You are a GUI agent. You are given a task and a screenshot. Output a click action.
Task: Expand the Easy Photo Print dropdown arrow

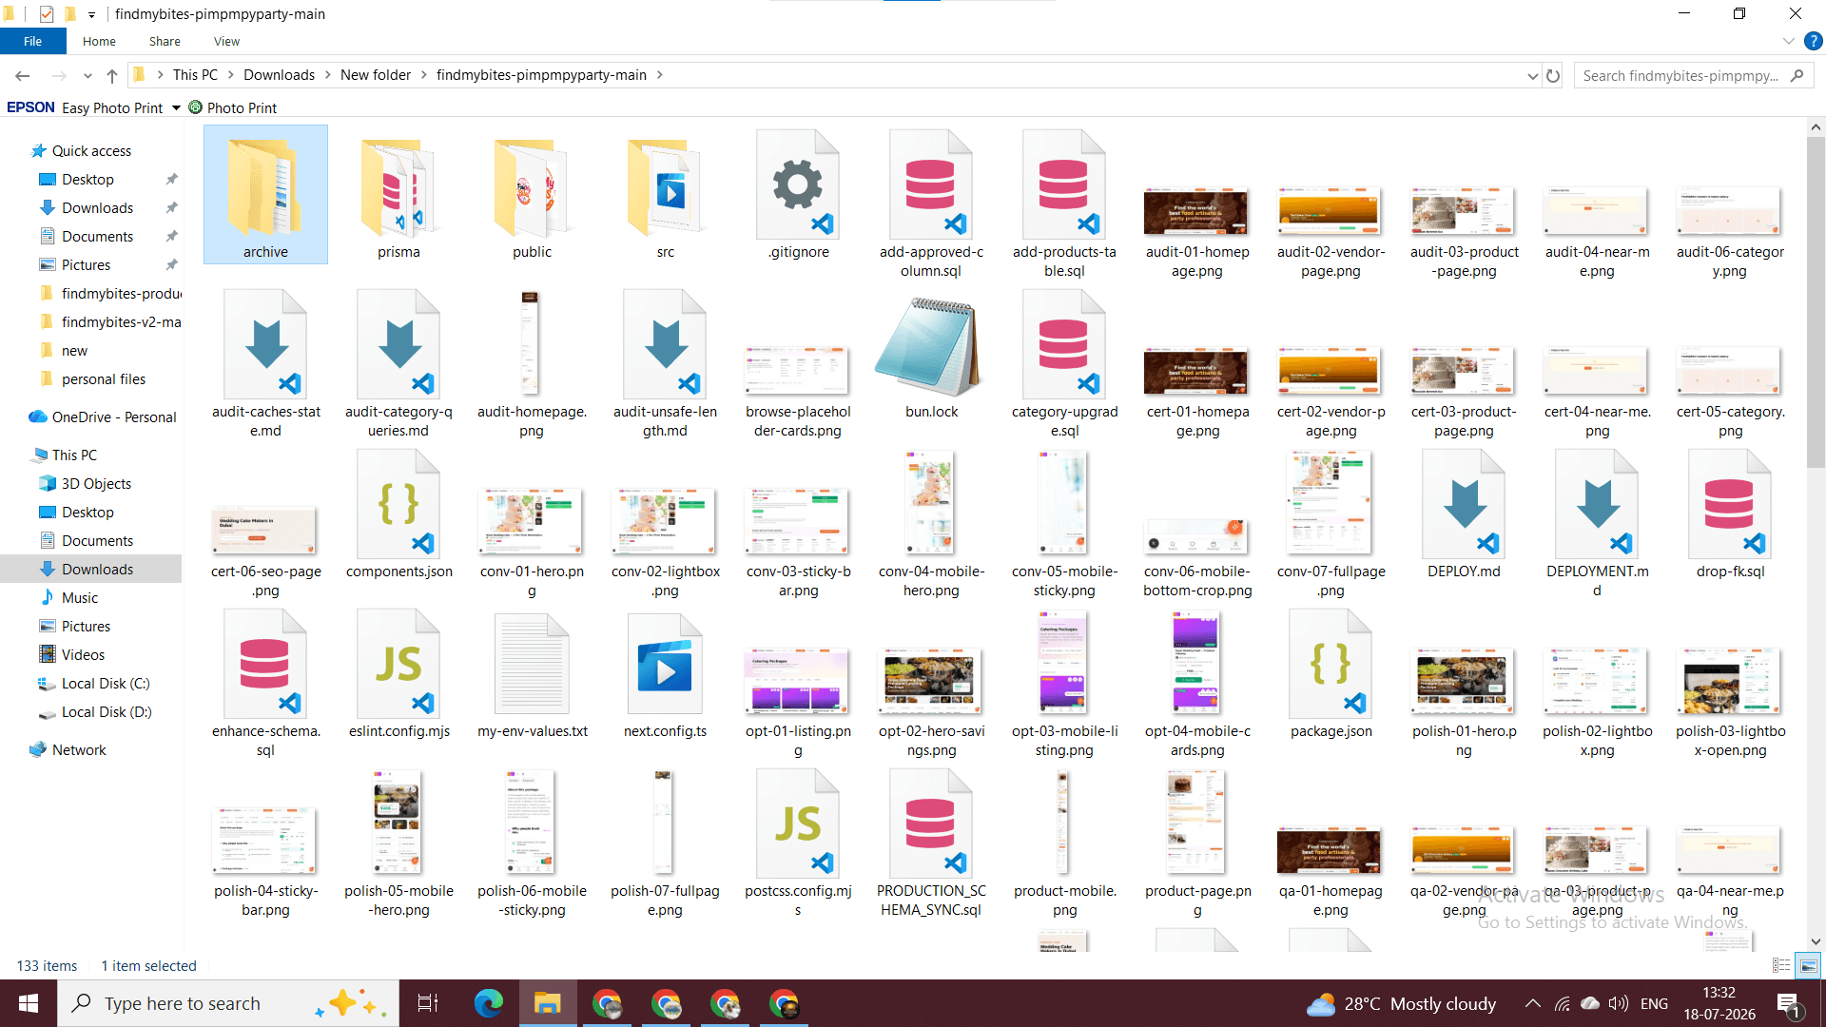tap(176, 107)
